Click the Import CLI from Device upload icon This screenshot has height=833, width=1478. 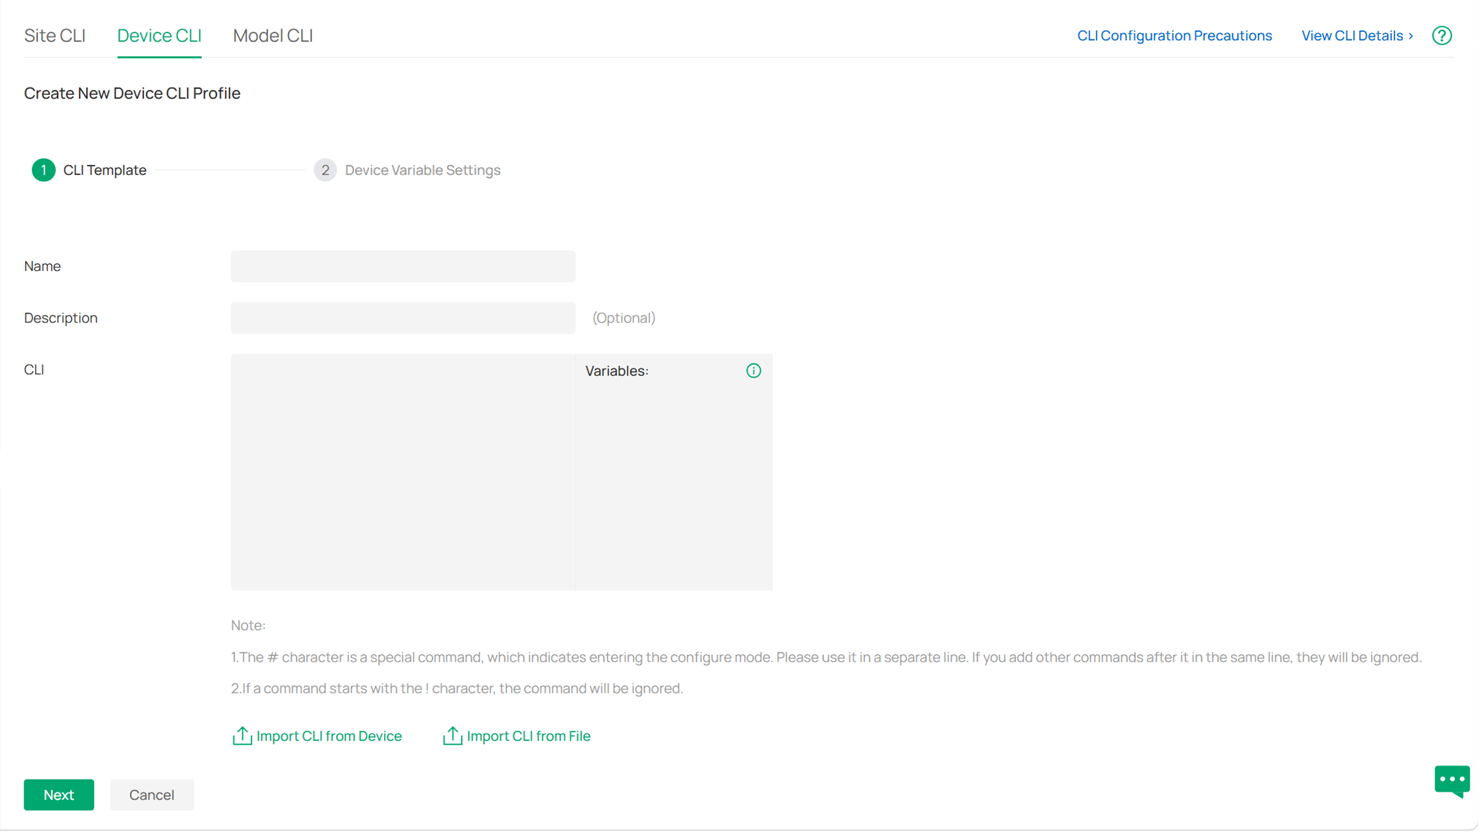point(242,736)
